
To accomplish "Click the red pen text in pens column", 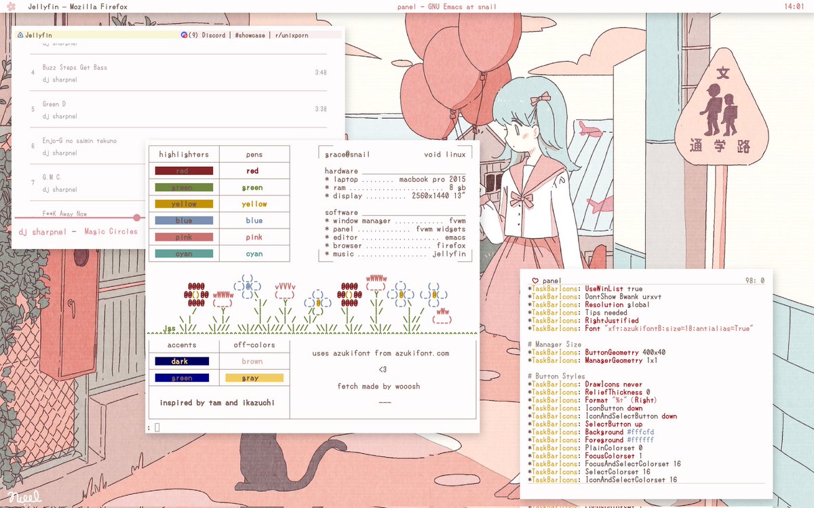I will pos(252,171).
